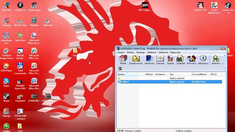Select the COBALT folder row
Viewport: 235px width, 132px height.
pyautogui.click(x=170, y=82)
